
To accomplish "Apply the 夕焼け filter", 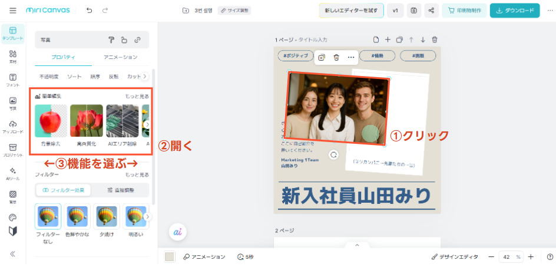I will [x=107, y=216].
